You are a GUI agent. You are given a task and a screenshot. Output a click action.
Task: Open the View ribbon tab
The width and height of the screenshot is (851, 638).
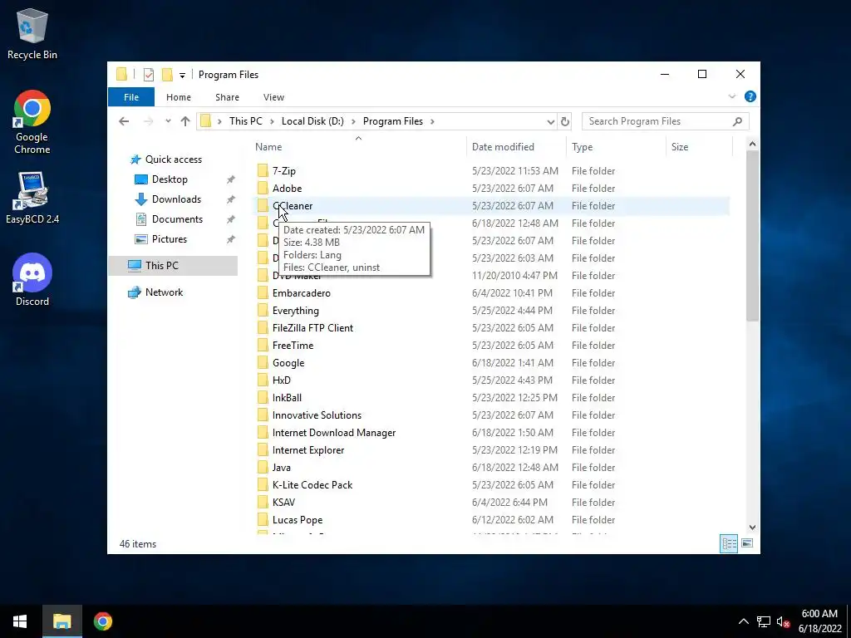tap(273, 97)
